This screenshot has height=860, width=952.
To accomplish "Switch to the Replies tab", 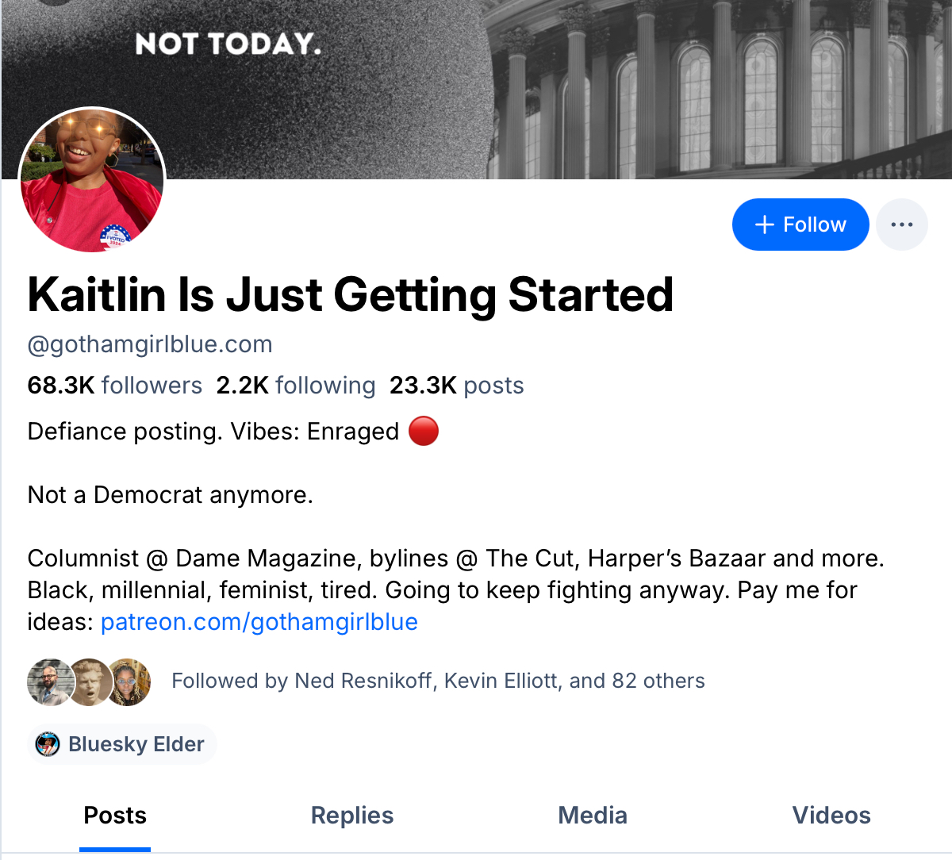I will click(352, 816).
